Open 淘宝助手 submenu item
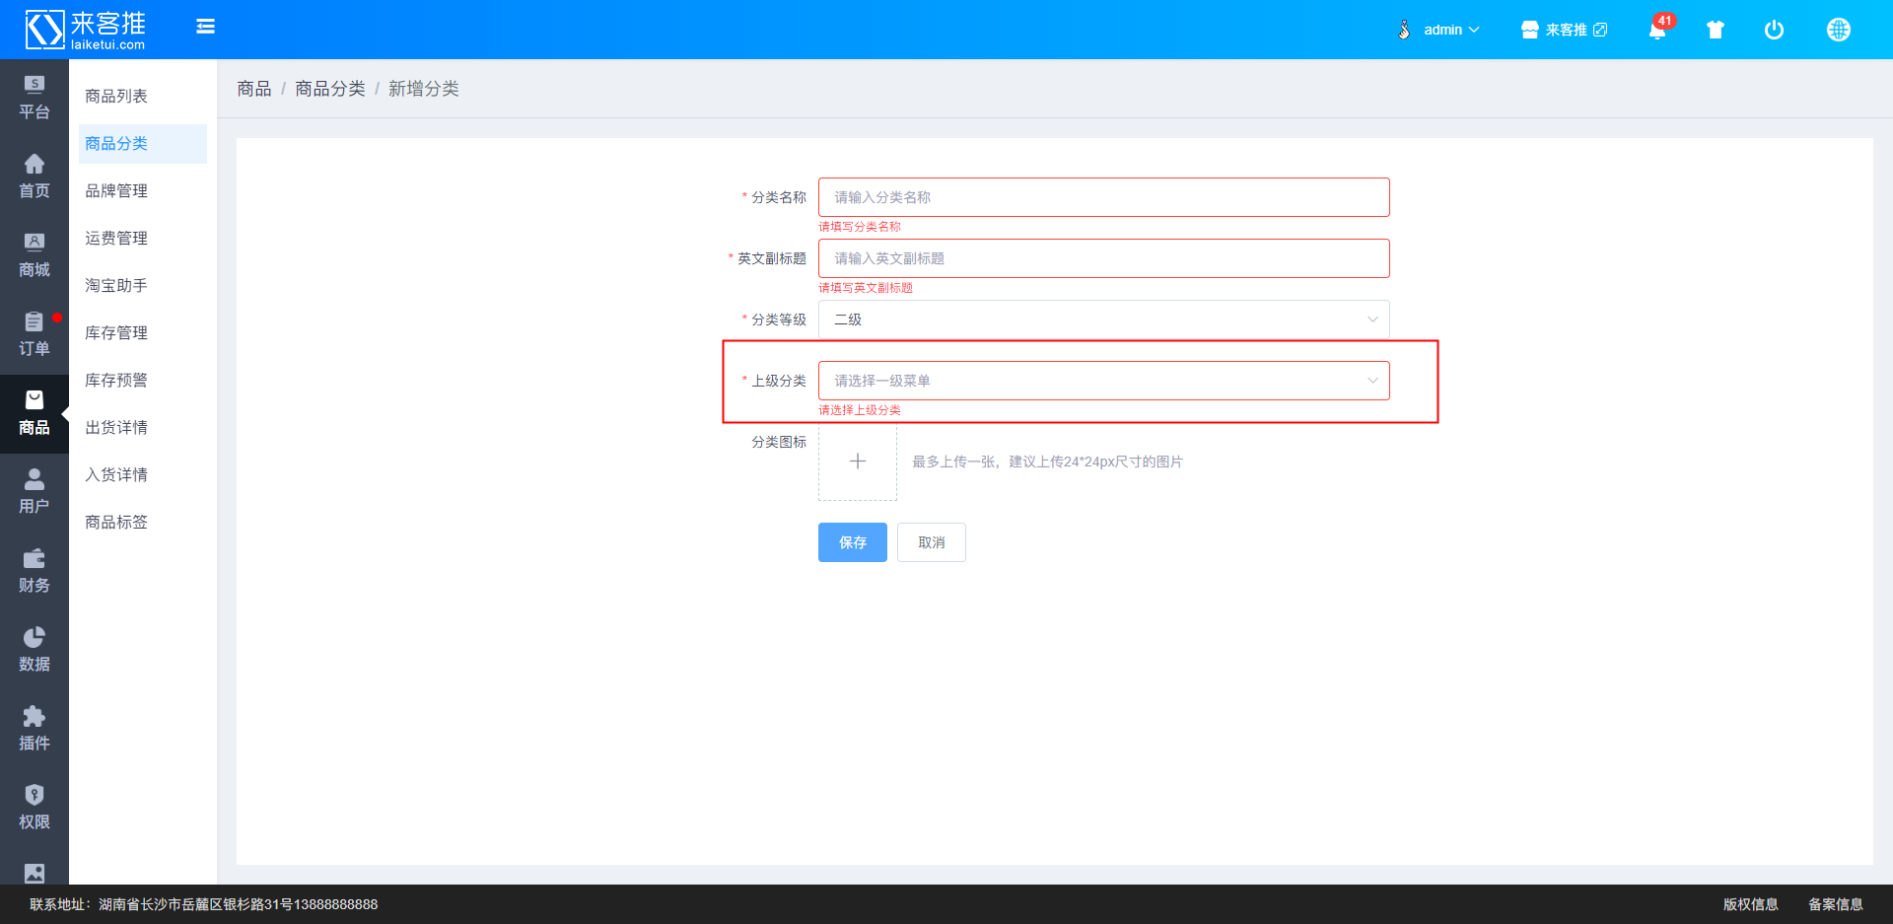Viewport: 1893px width, 924px height. [143, 285]
